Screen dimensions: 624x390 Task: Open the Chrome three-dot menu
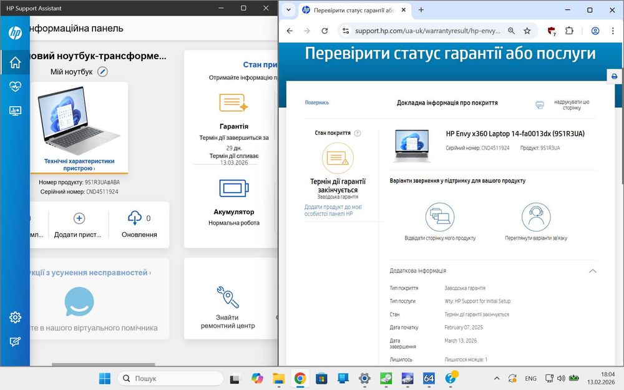point(613,31)
